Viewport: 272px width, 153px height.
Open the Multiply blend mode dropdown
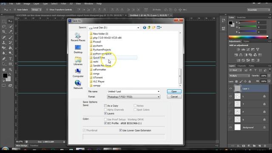pos(239,76)
